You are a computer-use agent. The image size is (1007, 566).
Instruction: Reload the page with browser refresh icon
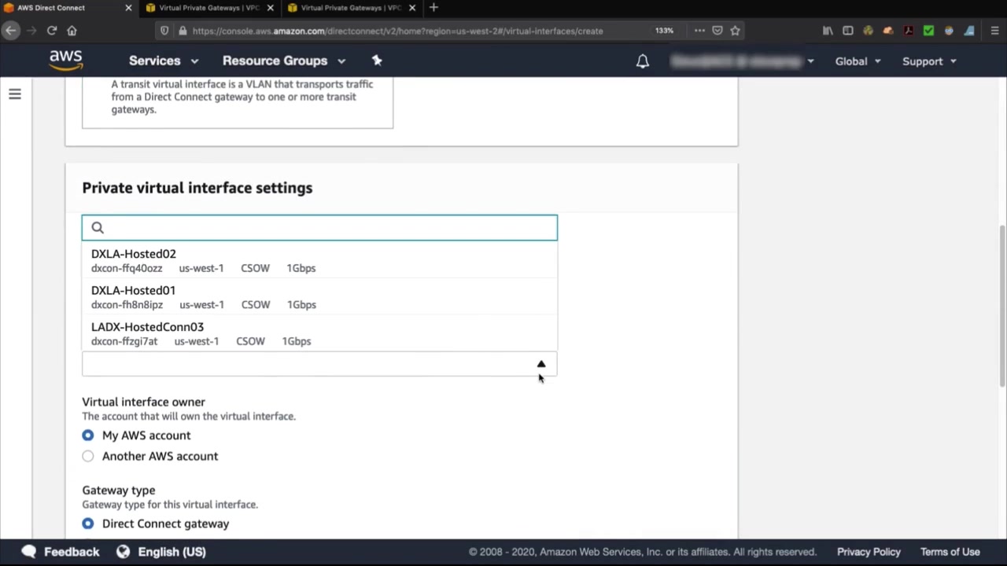tap(52, 31)
